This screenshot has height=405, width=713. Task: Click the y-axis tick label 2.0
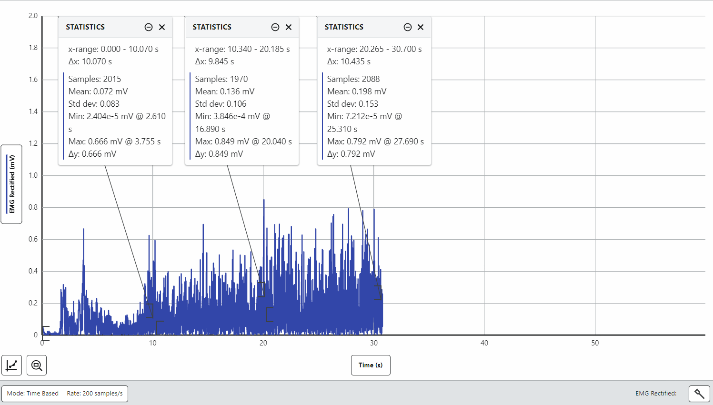point(33,16)
